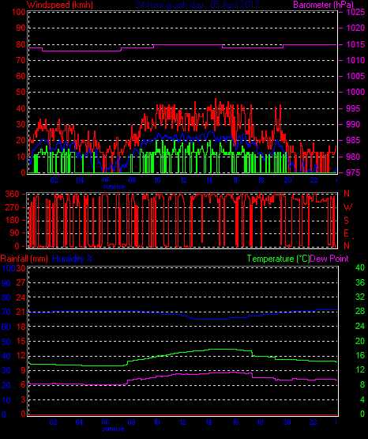Viewport: 368px width, 439px height.
Task: Select 1000 on the barometer axis
Action: 355,92
